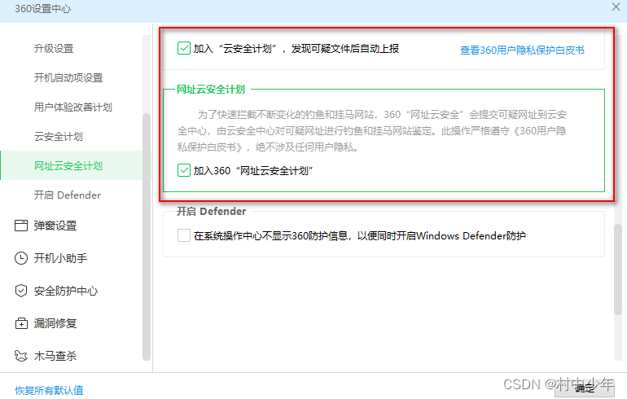
Task: Open 升级设置 in sidebar
Action: pyautogui.click(x=54, y=49)
